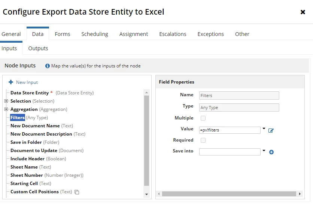
Task: Open expression editor icon beside Value field
Action: [x=271, y=130]
